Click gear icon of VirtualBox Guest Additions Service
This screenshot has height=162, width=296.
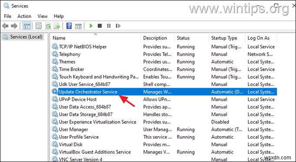[x=55, y=152]
